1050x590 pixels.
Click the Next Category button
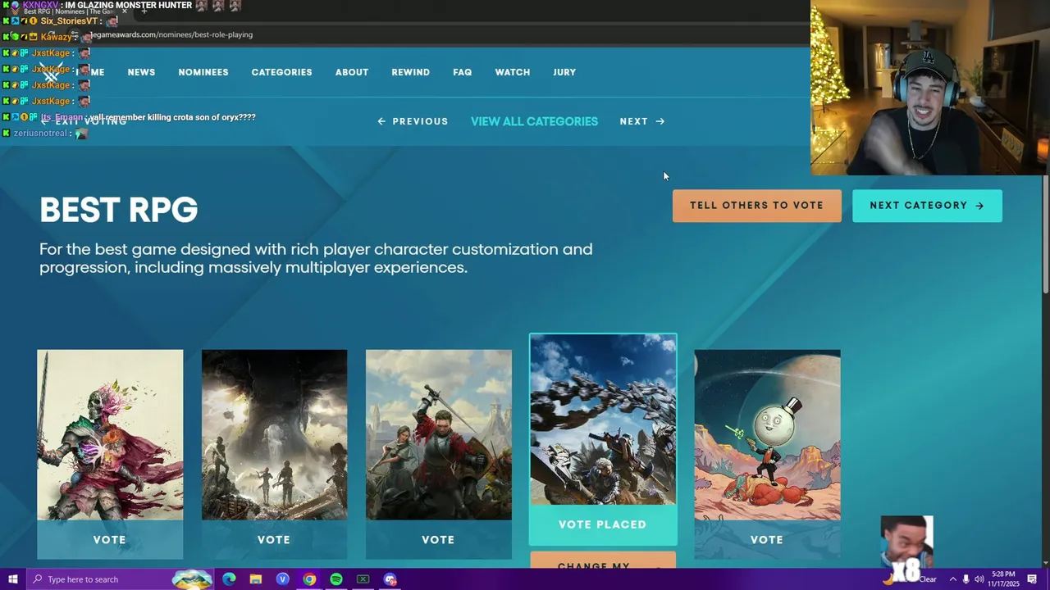(927, 206)
